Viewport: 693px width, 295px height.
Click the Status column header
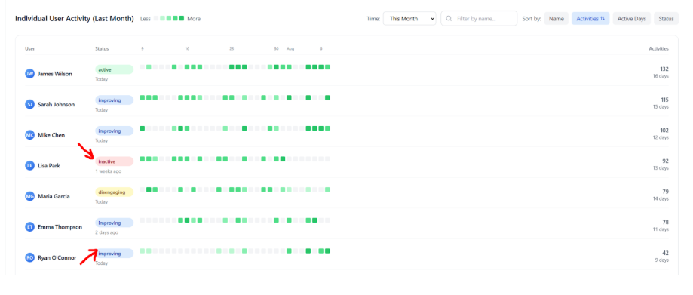102,48
